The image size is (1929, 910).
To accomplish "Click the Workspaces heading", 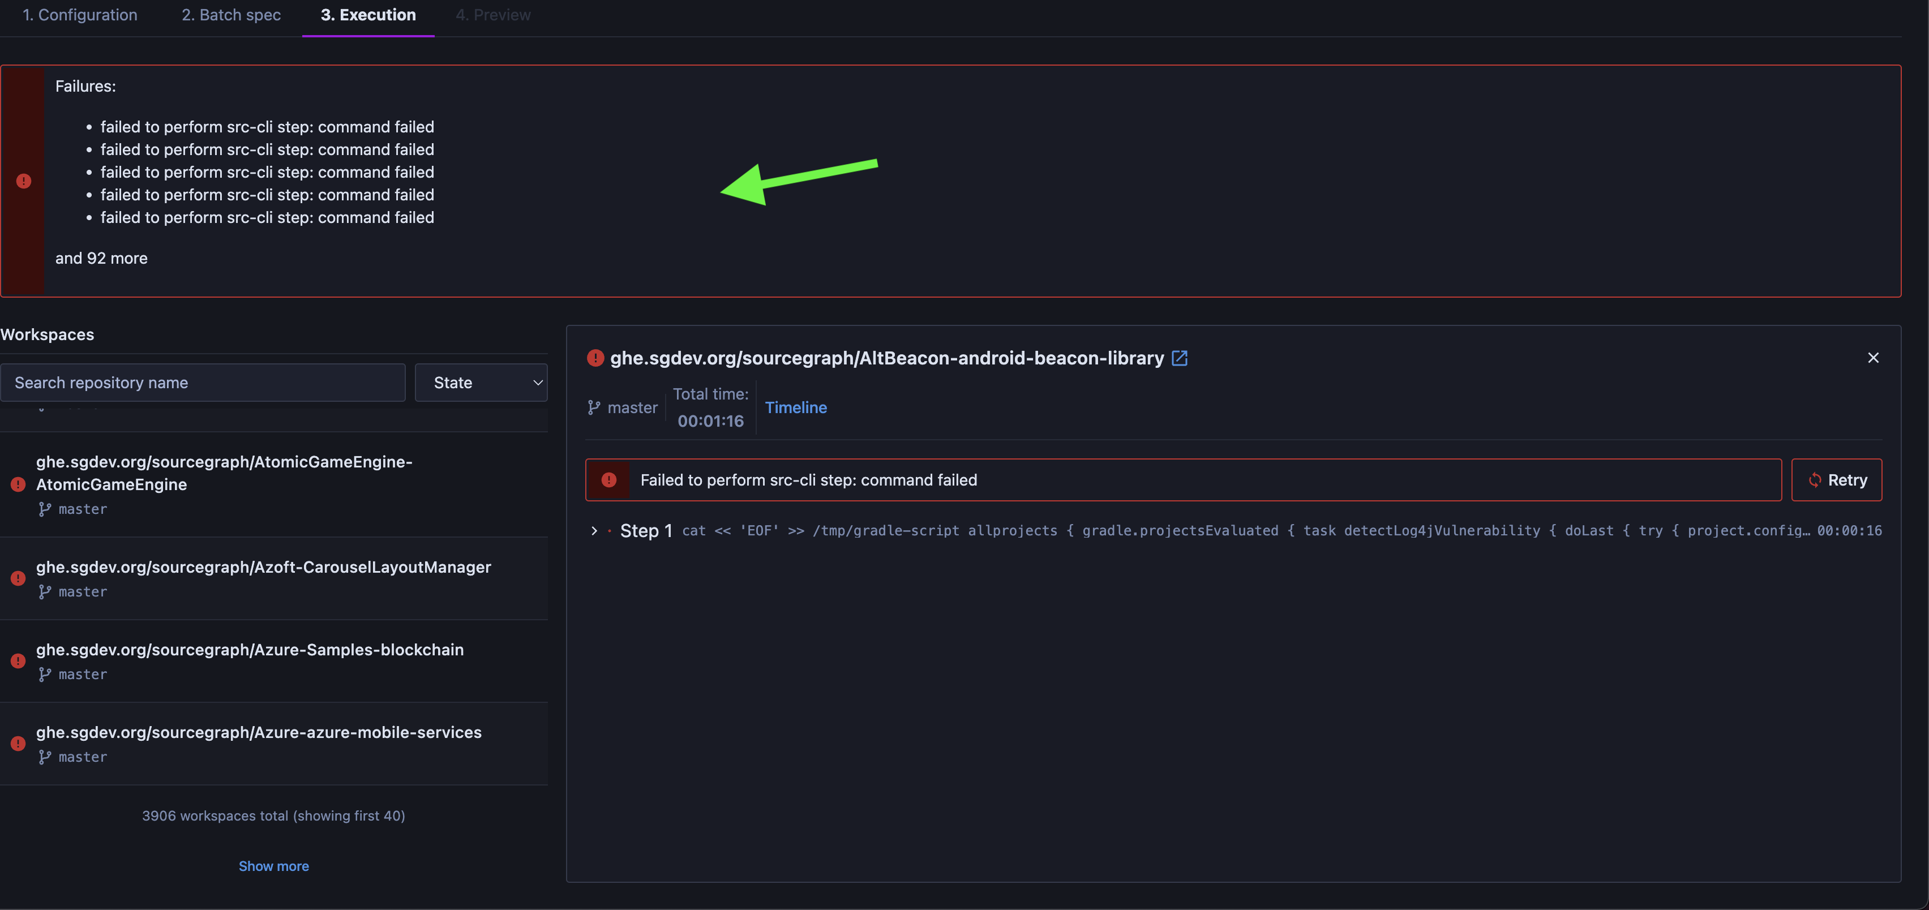I will coord(47,335).
